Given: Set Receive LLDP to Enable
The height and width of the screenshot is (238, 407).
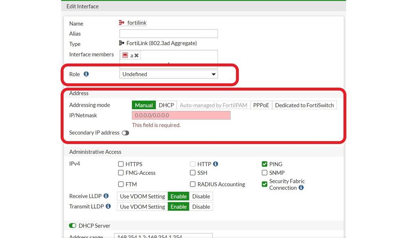Looking at the screenshot, I should (178, 196).
